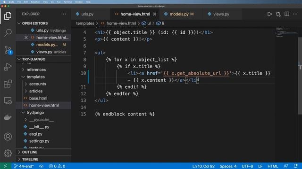This screenshot has width=302, height=169.
Task: Open the Search view in activity bar
Action: tap(8, 33)
